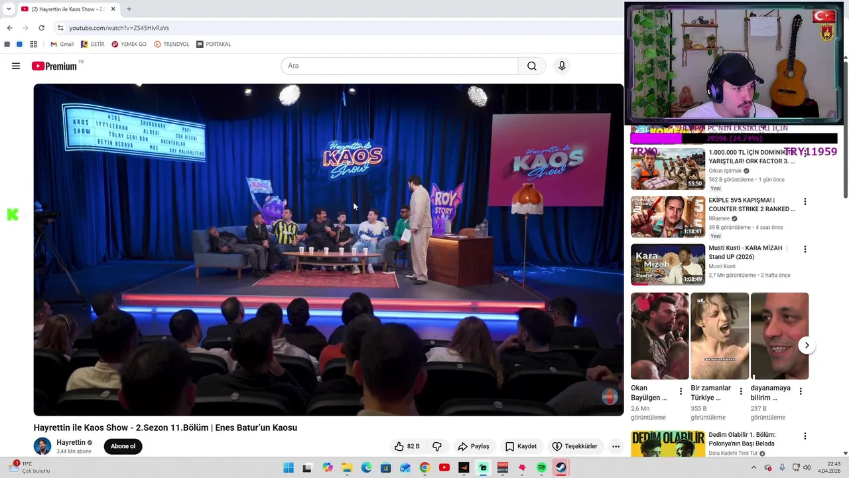Open apps grid bookmark icon
The image size is (849, 478).
[x=34, y=44]
